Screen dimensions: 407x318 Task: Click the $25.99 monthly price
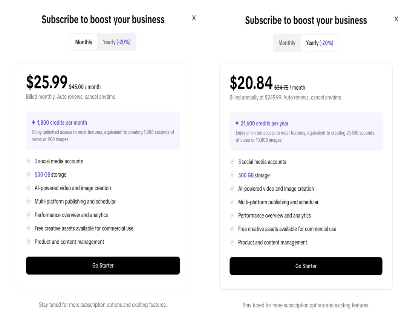coord(47,82)
